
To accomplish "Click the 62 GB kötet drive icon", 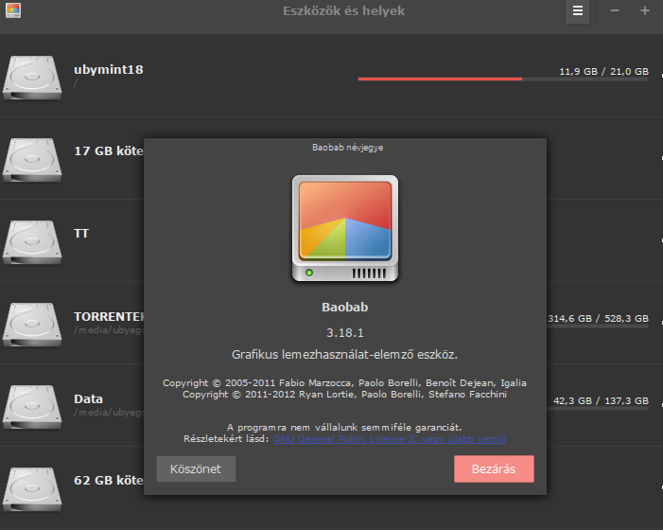I will pyautogui.click(x=32, y=489).
